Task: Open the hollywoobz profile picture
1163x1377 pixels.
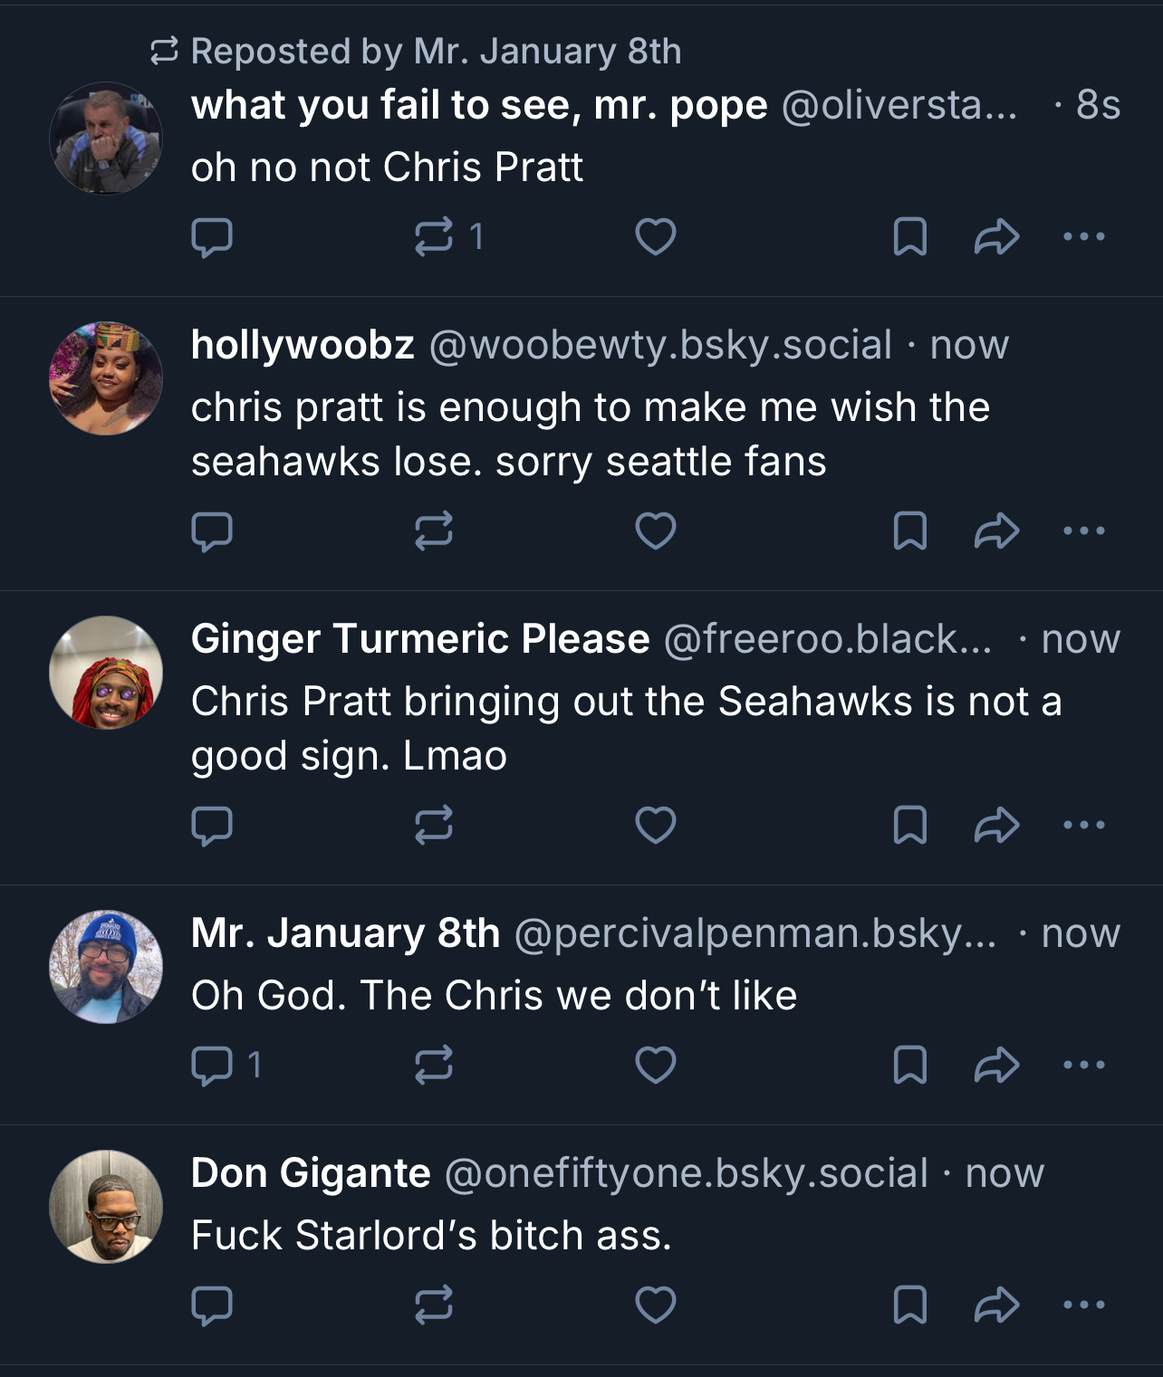Action: pyautogui.click(x=106, y=378)
